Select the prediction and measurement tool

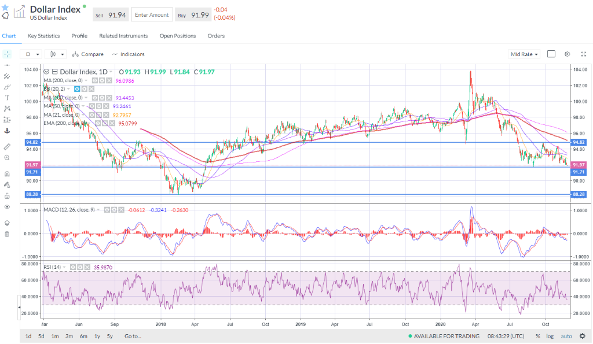7,120
